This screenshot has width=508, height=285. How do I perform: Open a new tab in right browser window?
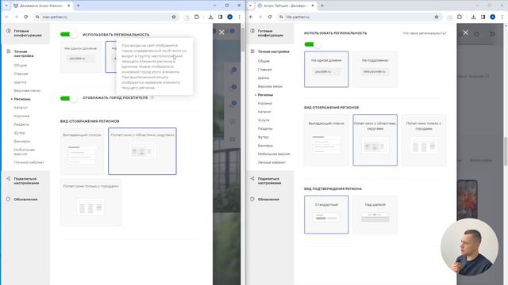322,6
